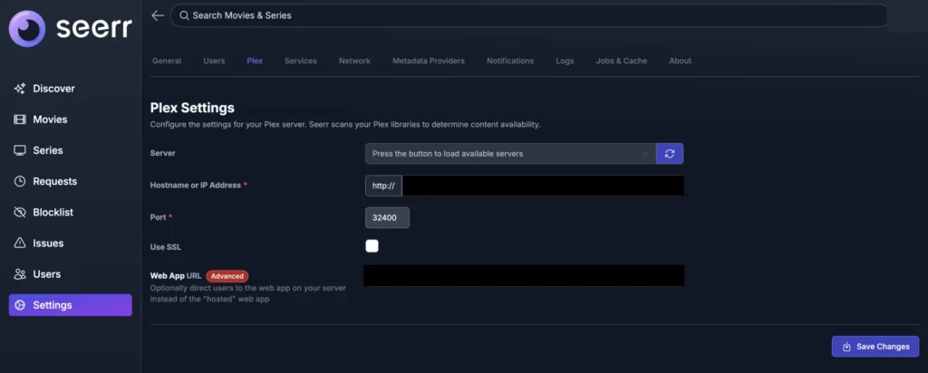Viewport: 928px width, 373px height.
Task: Open the Metadata Providers tab
Action: point(429,61)
